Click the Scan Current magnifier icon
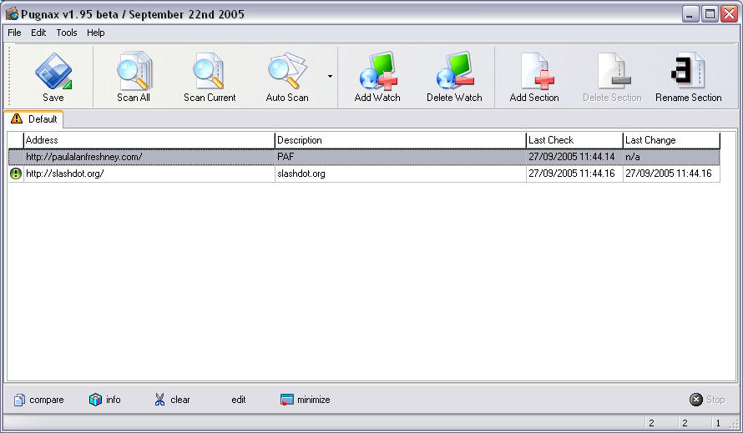The width and height of the screenshot is (743, 433). point(209,71)
